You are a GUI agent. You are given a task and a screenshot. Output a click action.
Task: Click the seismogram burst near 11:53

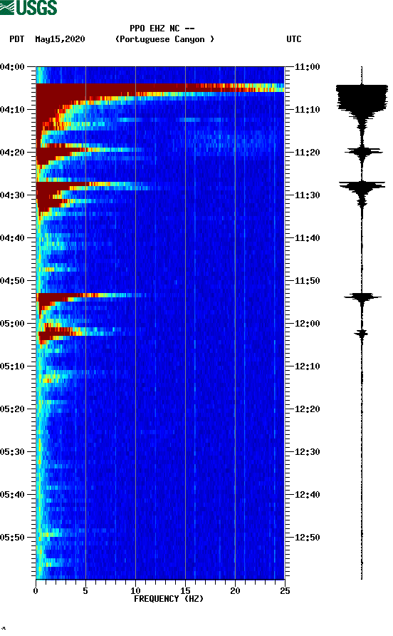tap(362, 298)
